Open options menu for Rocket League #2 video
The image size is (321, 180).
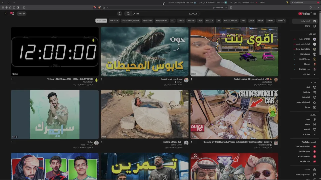pos(191,79)
